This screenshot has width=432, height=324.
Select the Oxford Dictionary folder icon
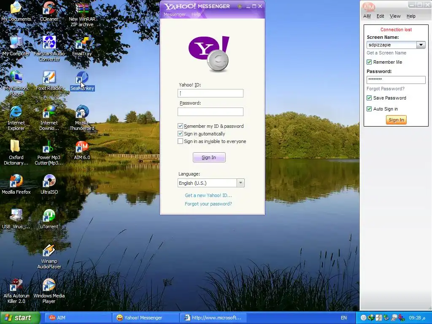pyautogui.click(x=16, y=152)
